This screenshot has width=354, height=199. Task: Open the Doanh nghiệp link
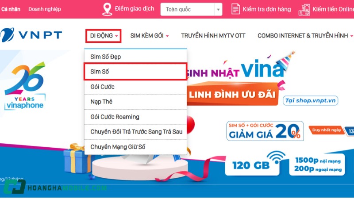click(x=45, y=9)
